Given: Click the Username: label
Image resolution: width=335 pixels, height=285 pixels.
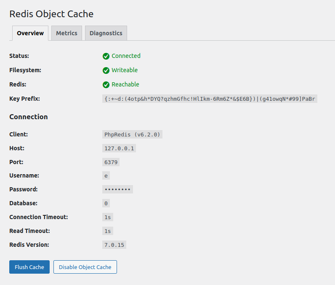Looking at the screenshot, I should click(x=24, y=175).
